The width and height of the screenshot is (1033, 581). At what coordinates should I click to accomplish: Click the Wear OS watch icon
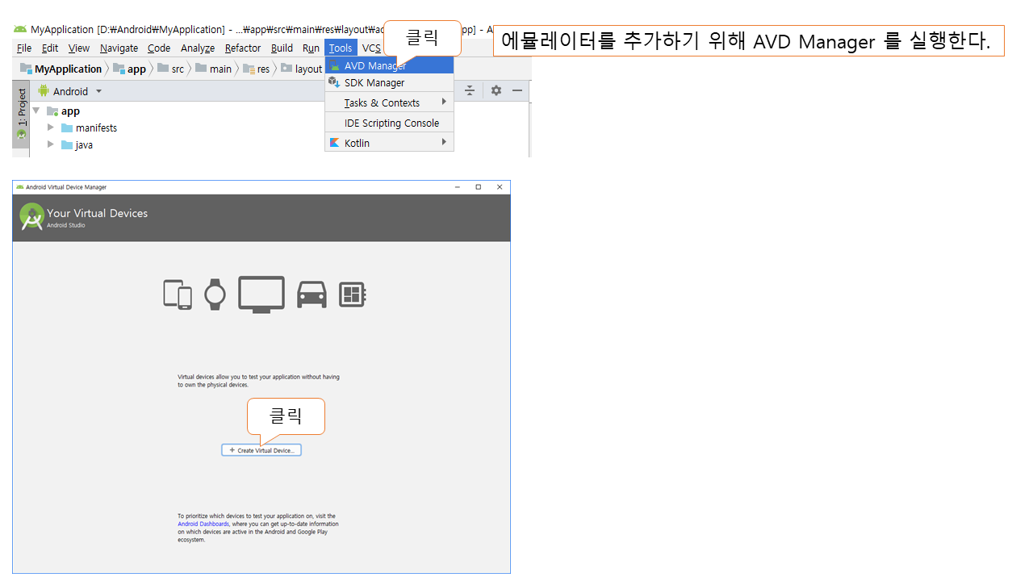coord(215,295)
